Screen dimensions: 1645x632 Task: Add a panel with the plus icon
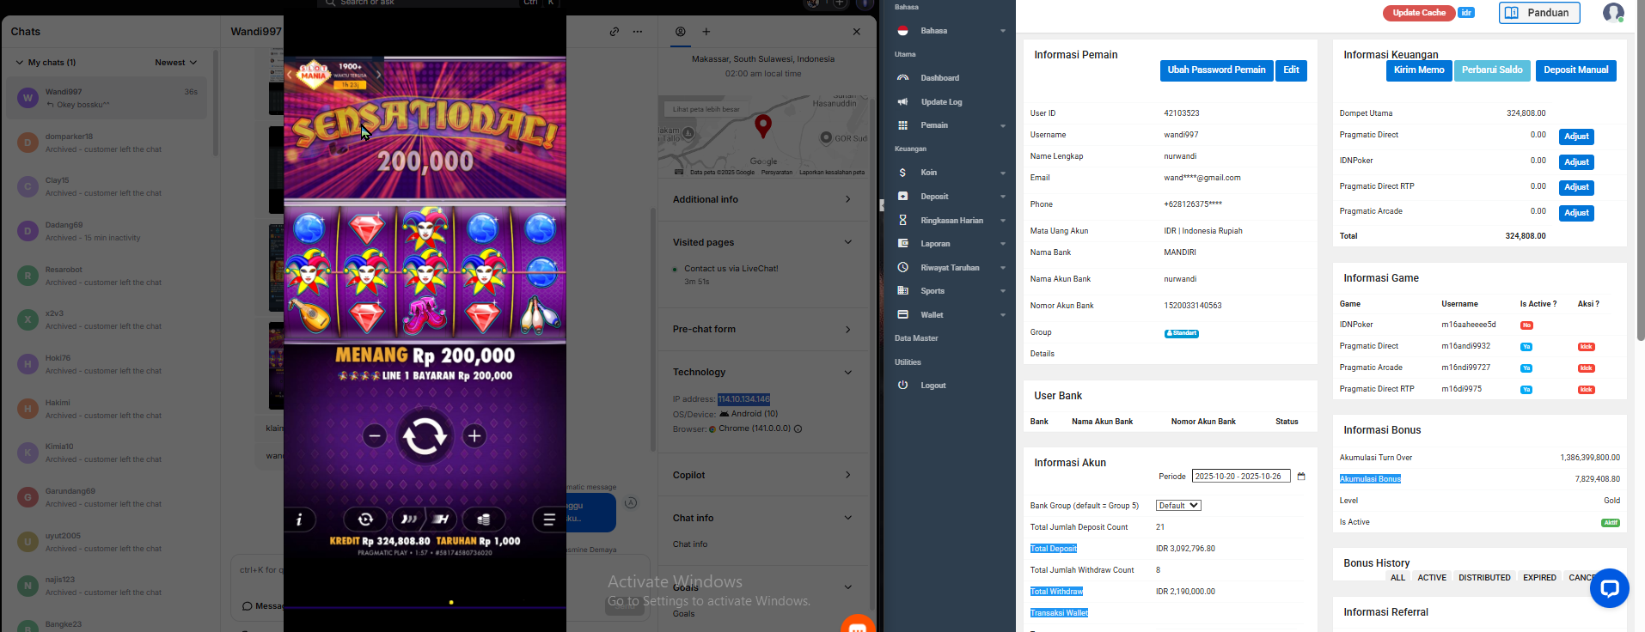[706, 32]
